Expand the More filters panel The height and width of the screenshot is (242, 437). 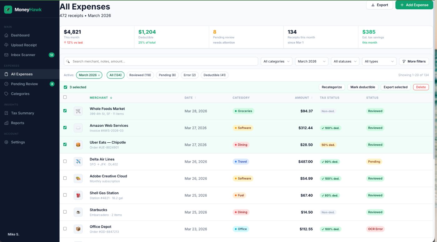click(414, 61)
